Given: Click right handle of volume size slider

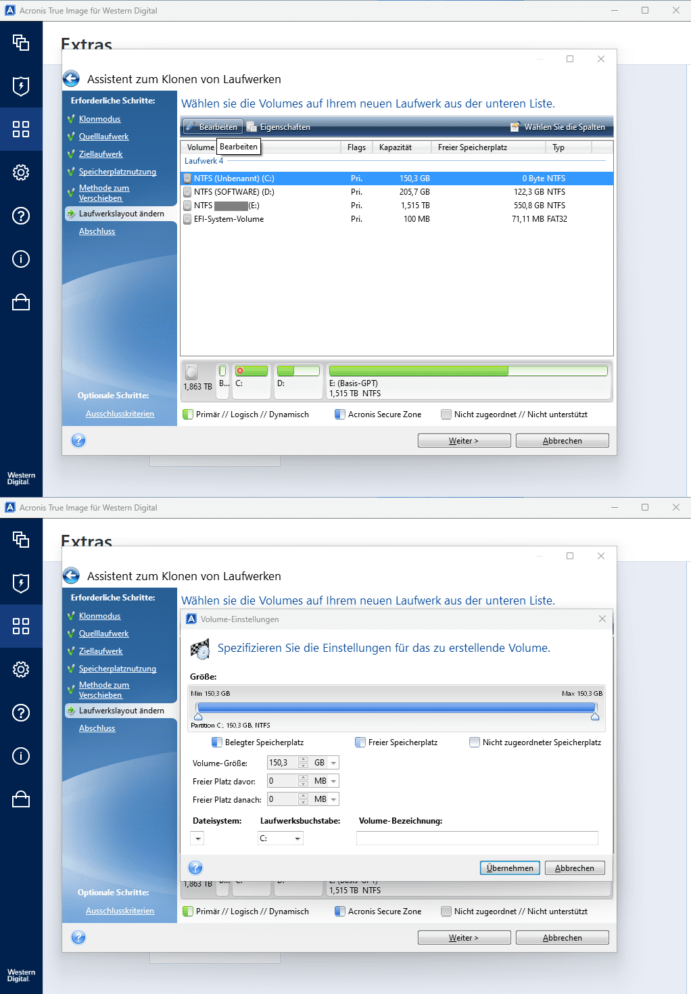Looking at the screenshot, I should coord(595,716).
